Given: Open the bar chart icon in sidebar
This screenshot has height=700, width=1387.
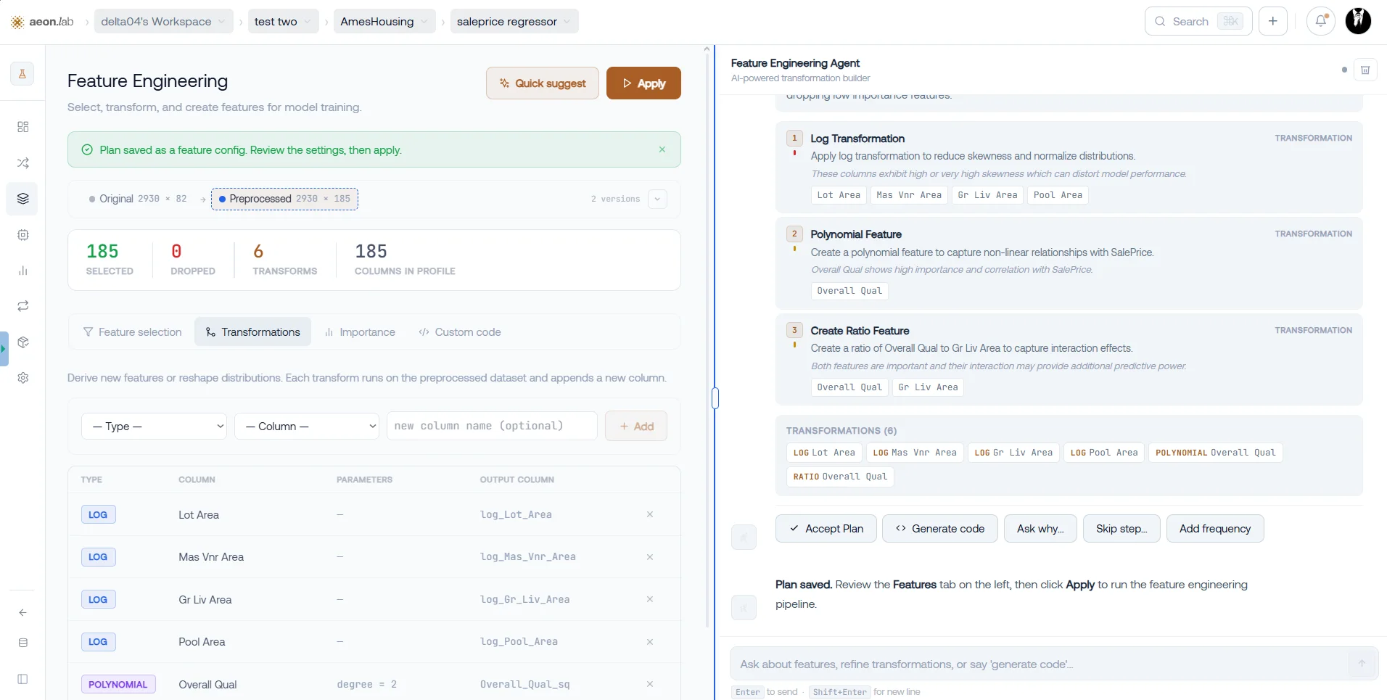Looking at the screenshot, I should [22, 271].
